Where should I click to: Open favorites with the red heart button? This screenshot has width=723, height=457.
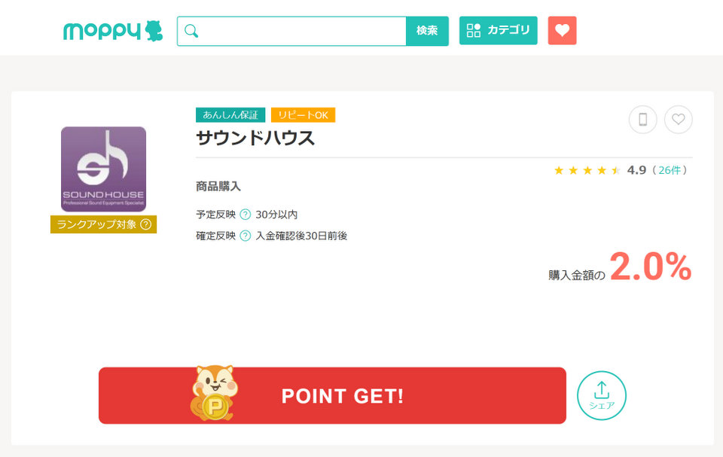(x=562, y=31)
